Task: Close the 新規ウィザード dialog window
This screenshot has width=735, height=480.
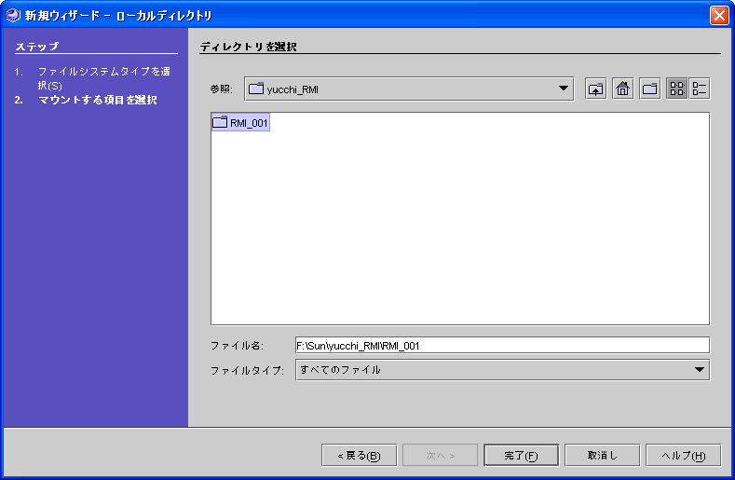Action: click(x=718, y=15)
